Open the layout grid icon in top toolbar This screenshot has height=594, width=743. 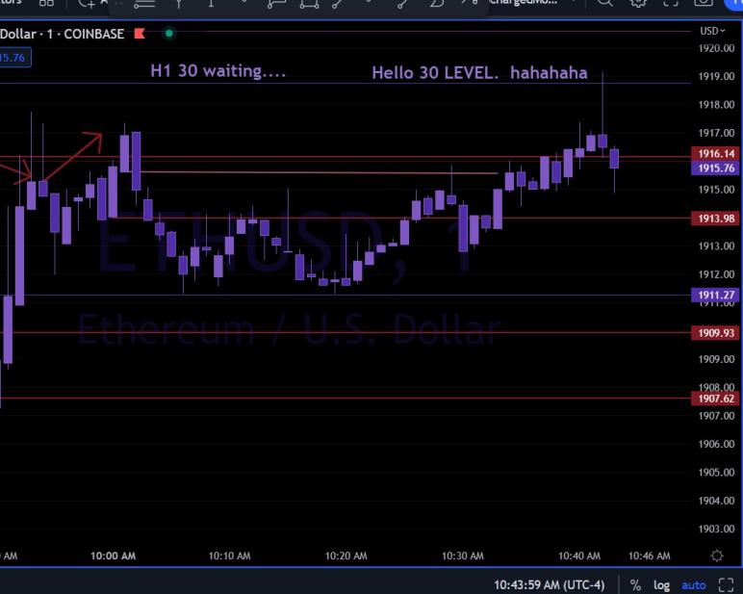coord(46,3)
